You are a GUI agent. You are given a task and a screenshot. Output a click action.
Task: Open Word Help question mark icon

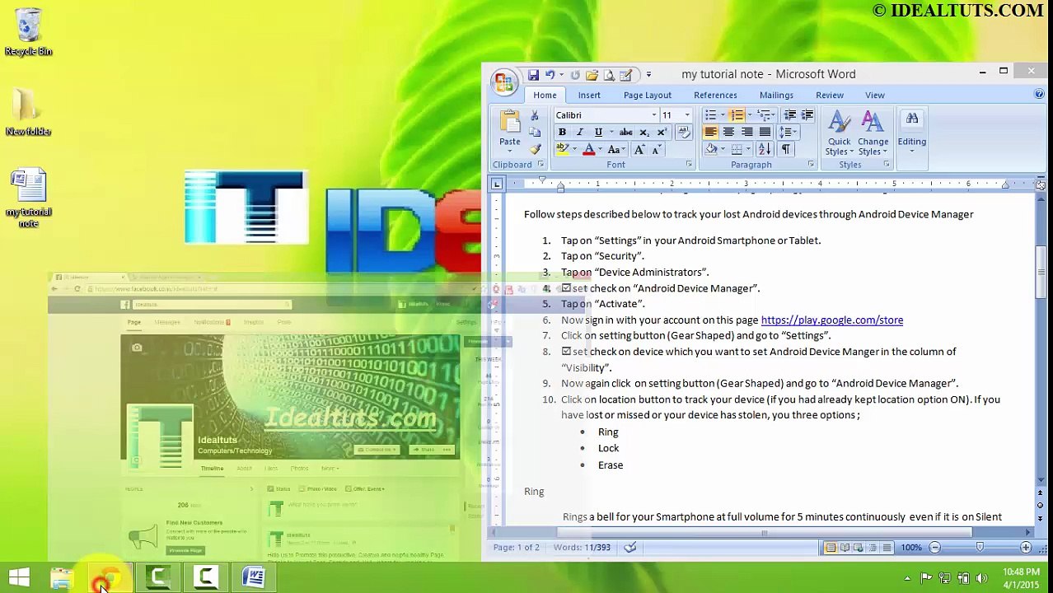[1039, 96]
